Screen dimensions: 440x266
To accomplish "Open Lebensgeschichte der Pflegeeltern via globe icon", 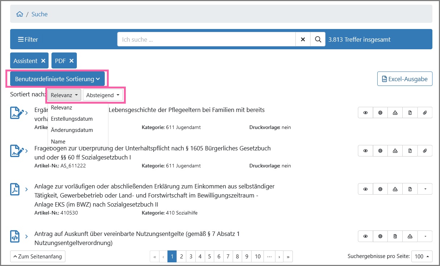I will pyautogui.click(x=380, y=113).
